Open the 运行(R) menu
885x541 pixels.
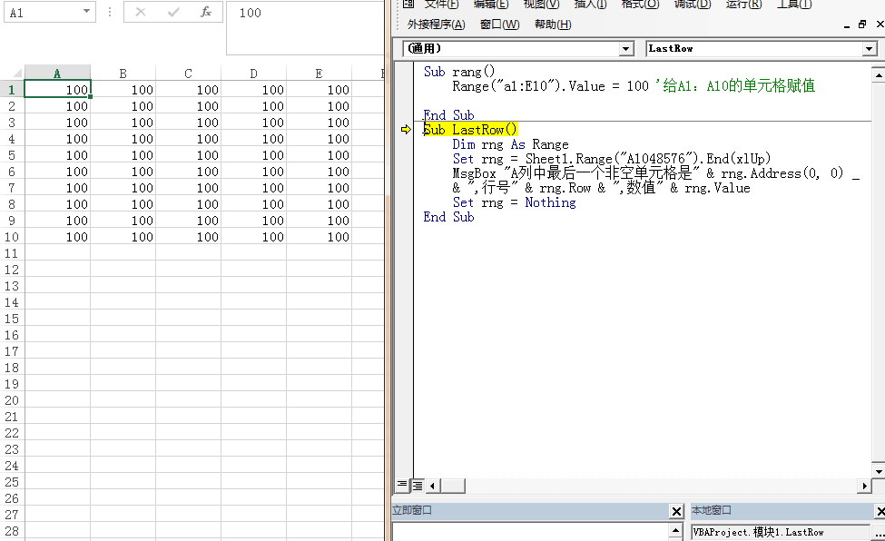point(744,4)
